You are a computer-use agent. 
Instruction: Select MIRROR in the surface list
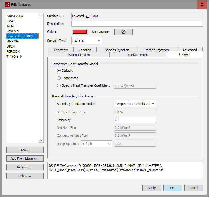22,41
